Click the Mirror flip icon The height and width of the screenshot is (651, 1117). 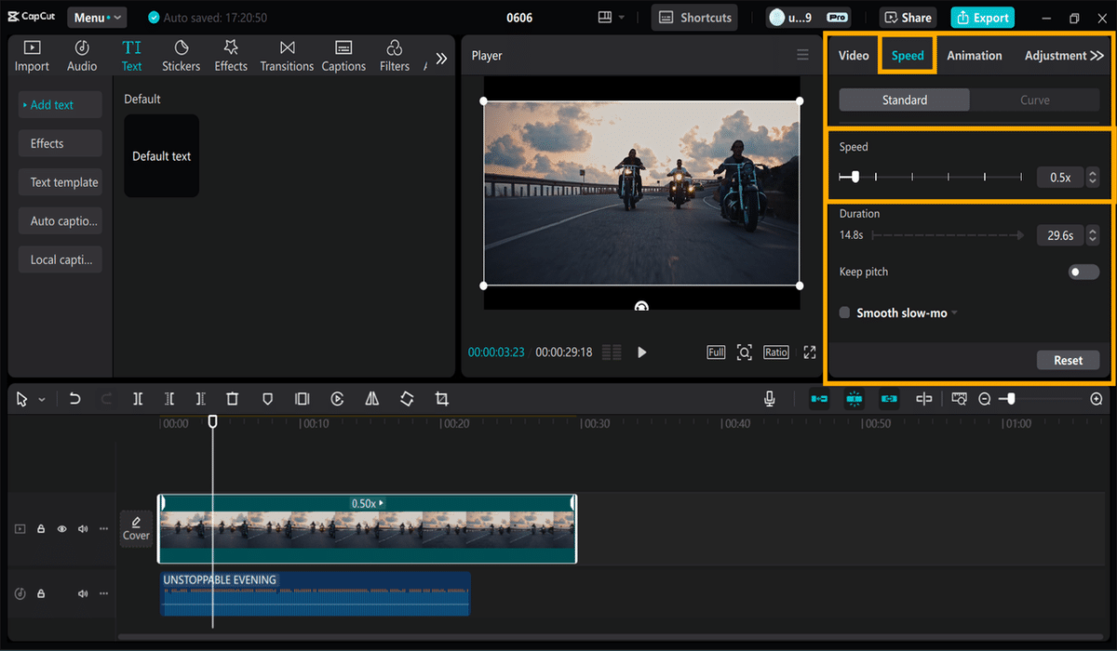[372, 399]
